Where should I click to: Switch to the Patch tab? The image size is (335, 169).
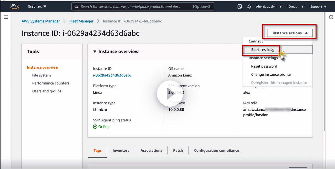pyautogui.click(x=178, y=150)
